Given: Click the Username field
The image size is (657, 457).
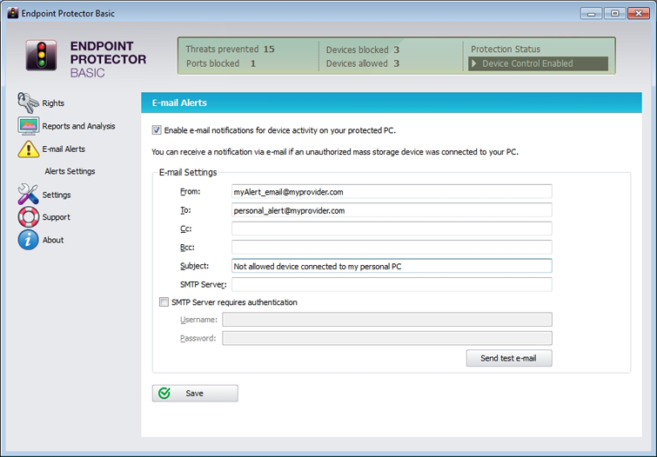Looking at the screenshot, I should 387,320.
